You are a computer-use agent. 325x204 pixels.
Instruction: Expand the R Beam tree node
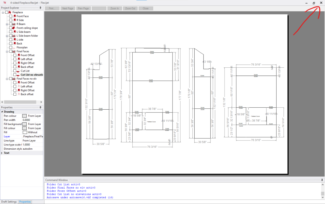(x=6, y=24)
